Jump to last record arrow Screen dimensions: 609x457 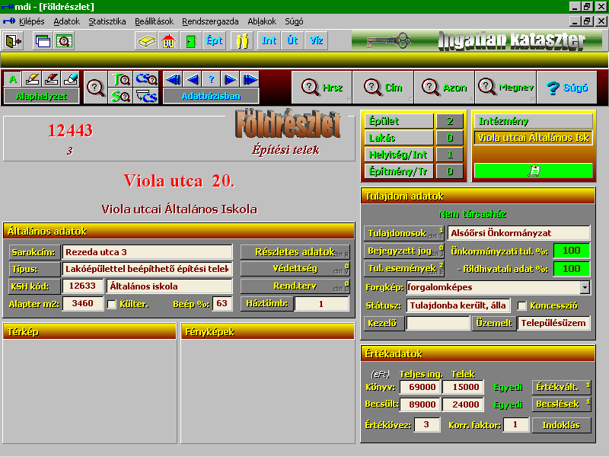point(250,80)
